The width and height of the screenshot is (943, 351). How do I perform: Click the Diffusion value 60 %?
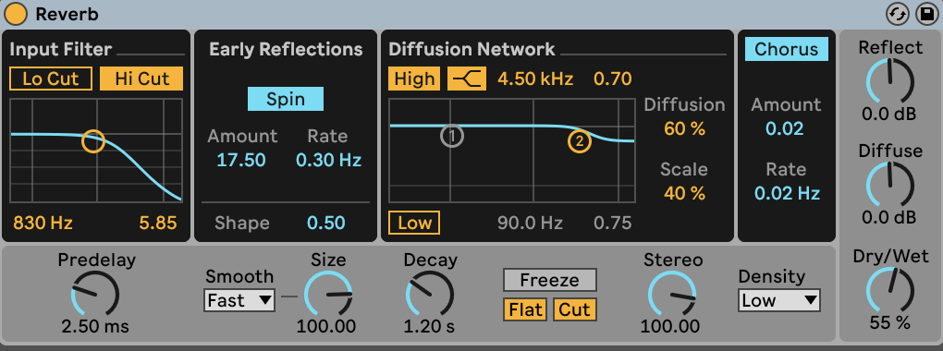(x=684, y=128)
